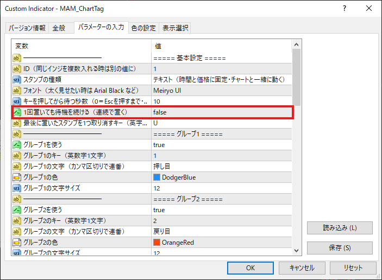Click the 値 column header

[x=222, y=46]
